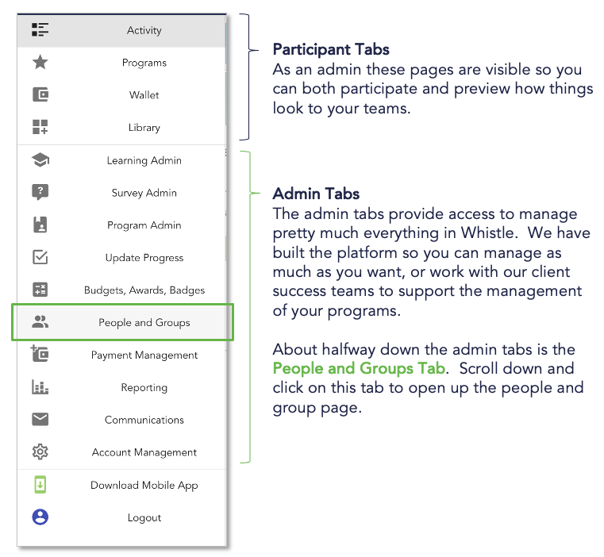
Task: Click the Survey Admin question bubble icon
Action: (x=40, y=192)
